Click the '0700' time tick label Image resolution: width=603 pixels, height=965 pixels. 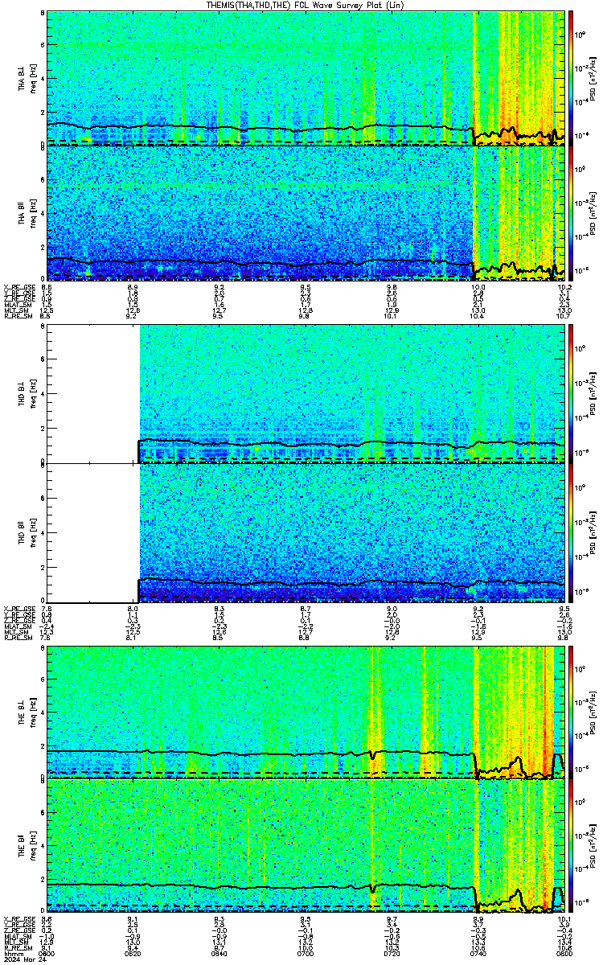coord(306,955)
